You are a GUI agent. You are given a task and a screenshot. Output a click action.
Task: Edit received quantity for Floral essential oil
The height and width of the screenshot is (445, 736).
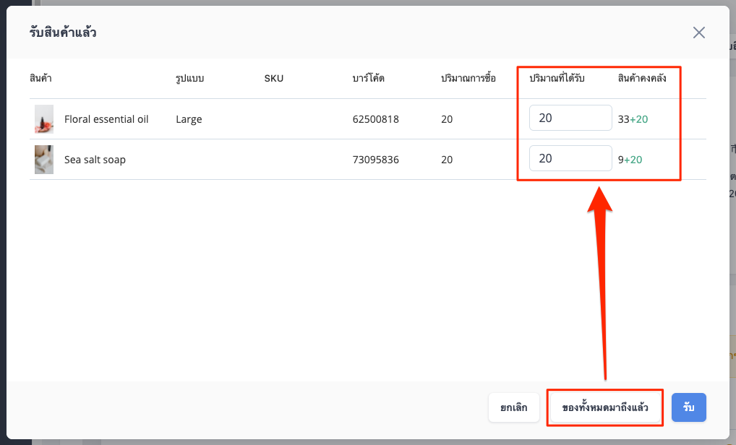click(x=570, y=118)
